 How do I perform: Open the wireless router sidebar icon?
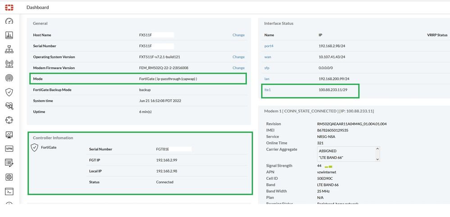coord(9,63)
